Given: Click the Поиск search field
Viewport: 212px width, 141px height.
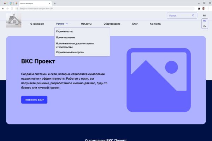Looking at the screenshot, I should (182, 16).
